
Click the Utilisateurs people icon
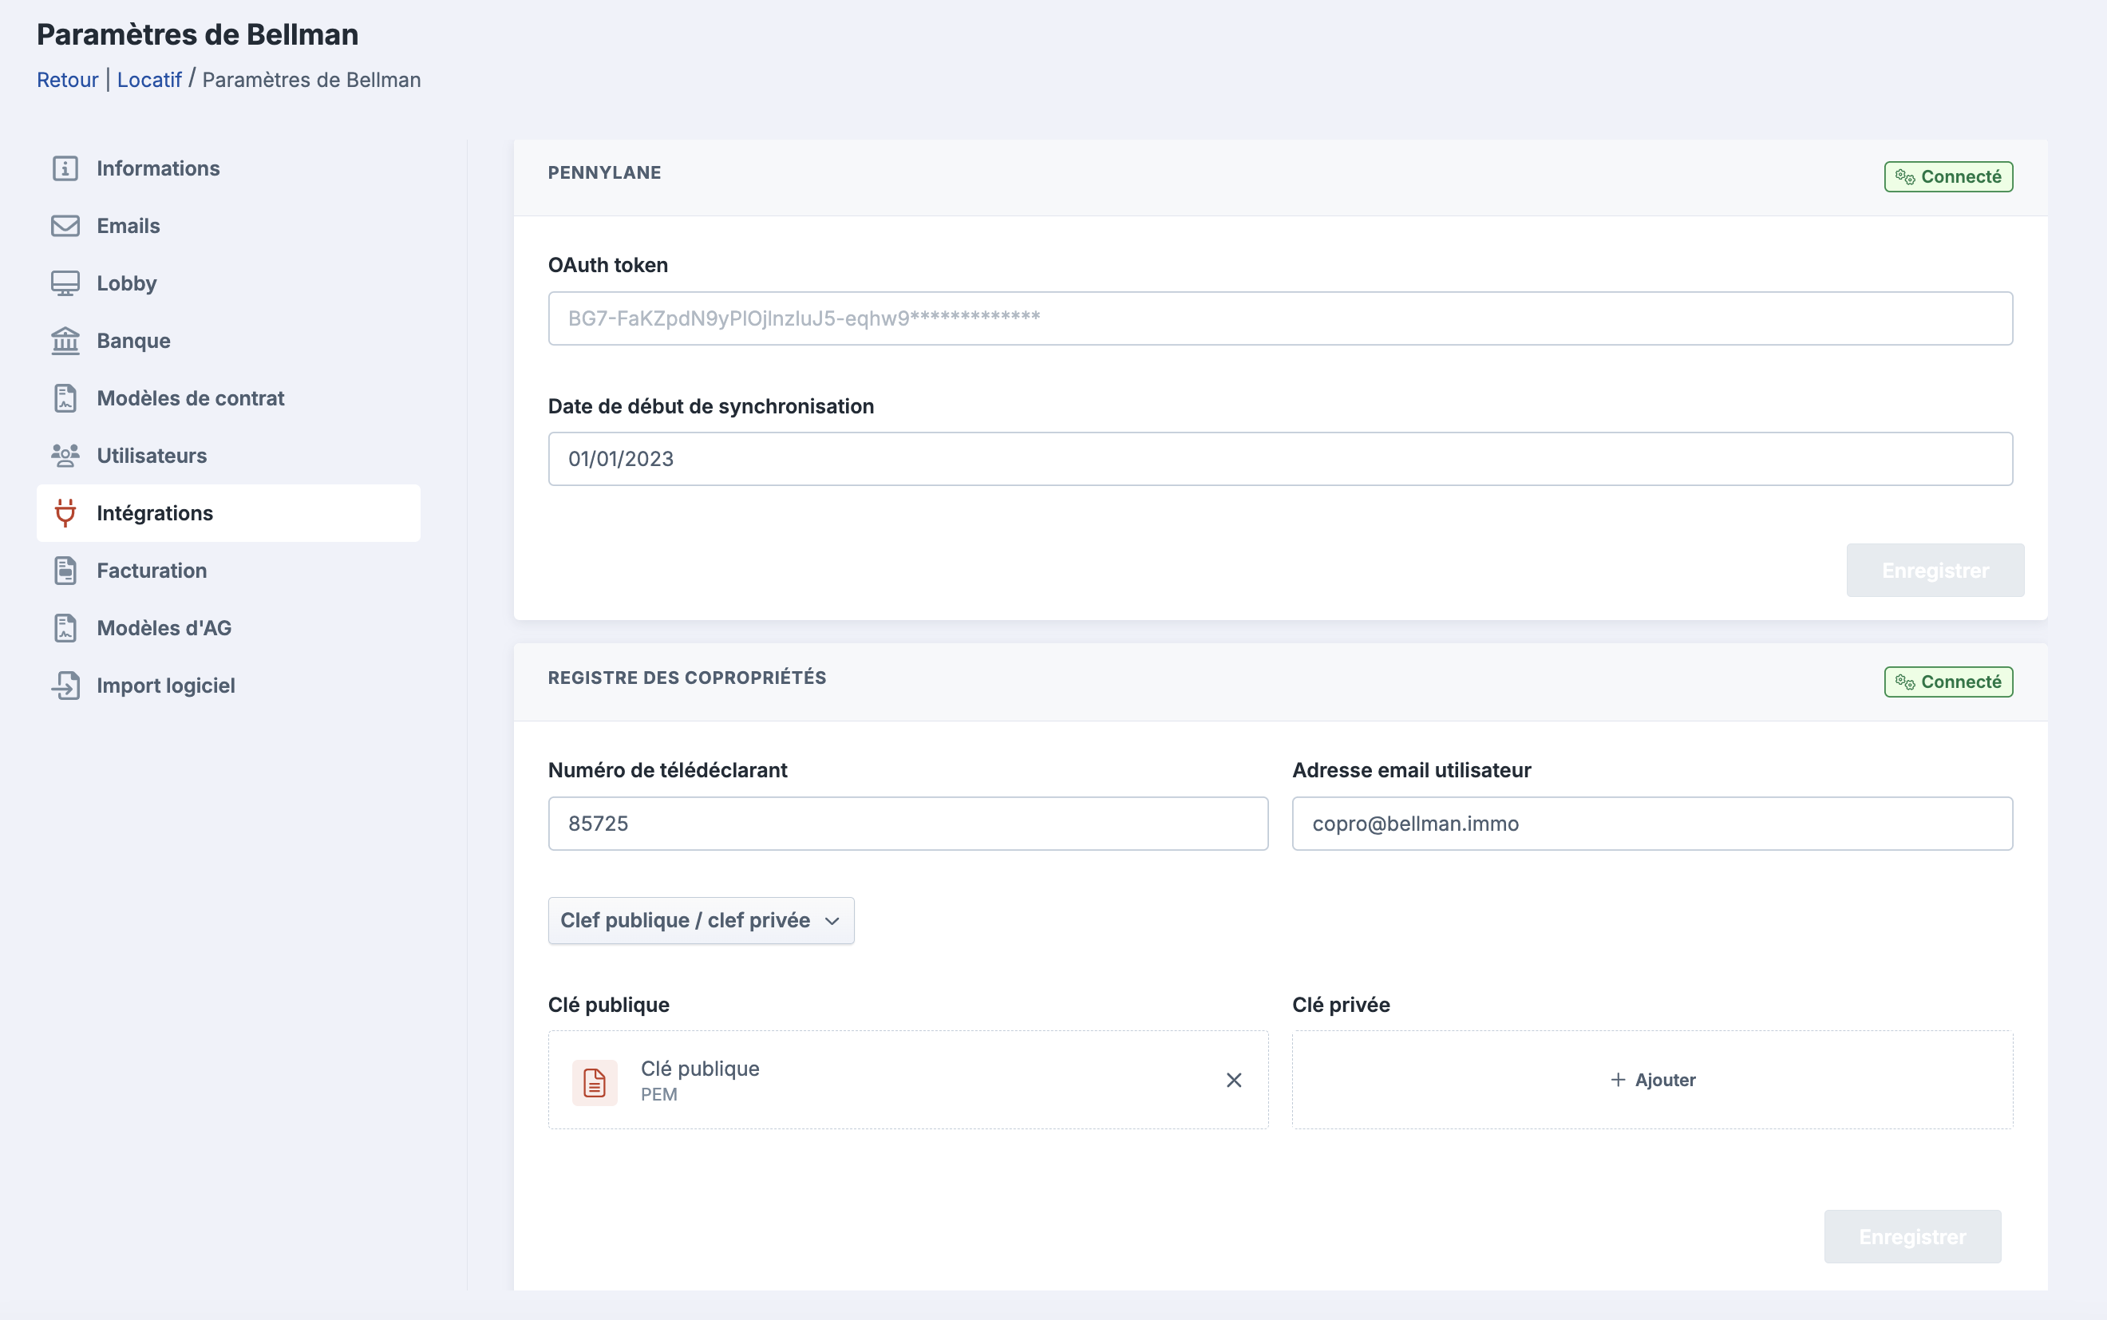tap(65, 456)
